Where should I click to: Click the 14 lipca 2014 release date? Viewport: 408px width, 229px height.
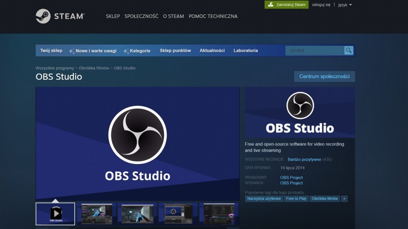click(292, 168)
